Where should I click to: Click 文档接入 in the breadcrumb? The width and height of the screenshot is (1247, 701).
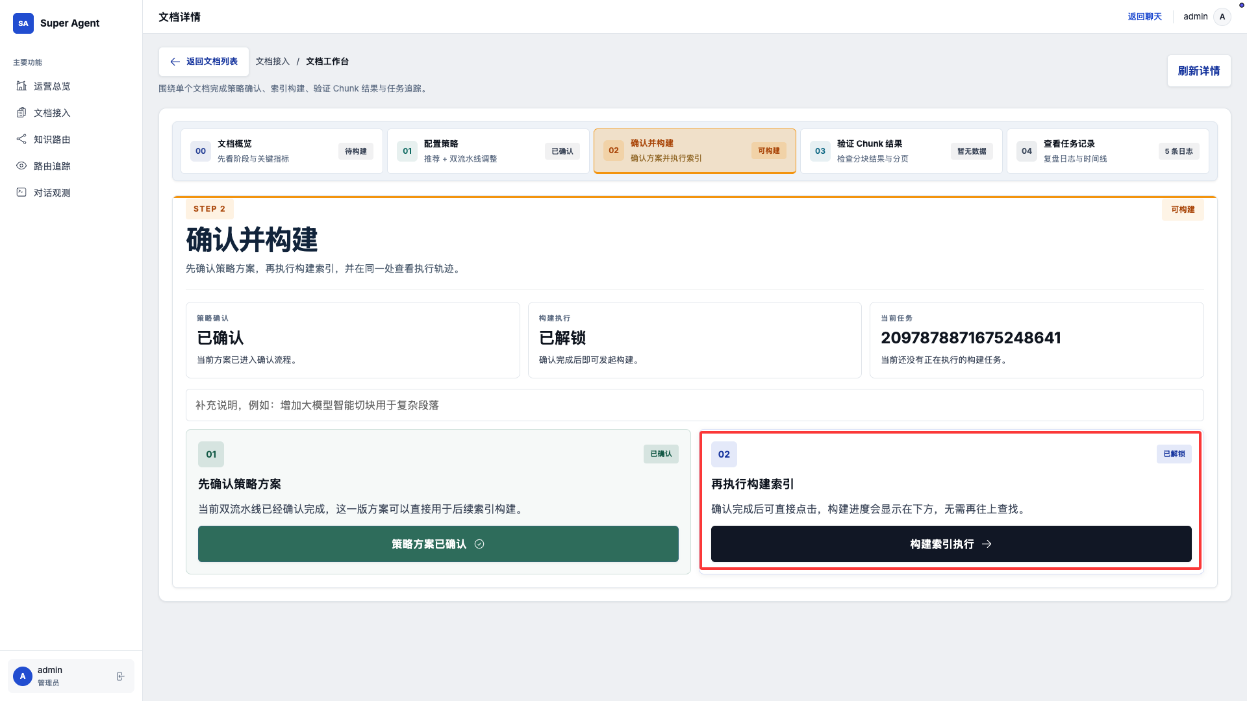click(272, 62)
